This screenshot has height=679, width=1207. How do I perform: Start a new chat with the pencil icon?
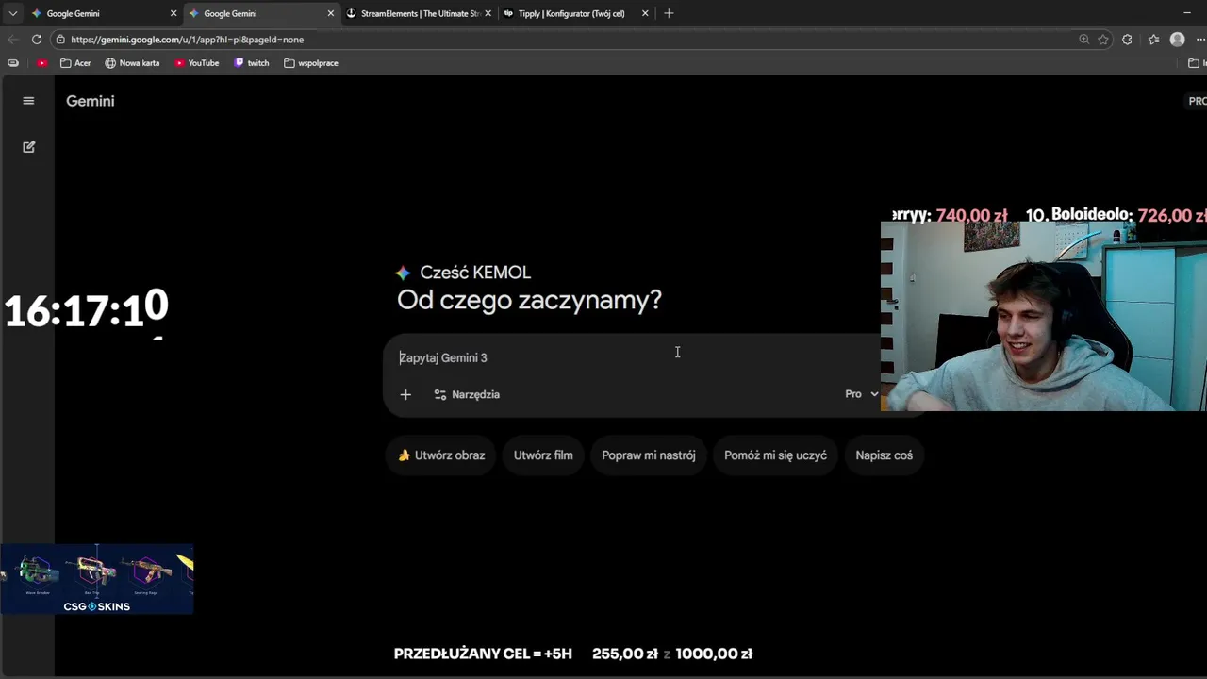point(28,147)
